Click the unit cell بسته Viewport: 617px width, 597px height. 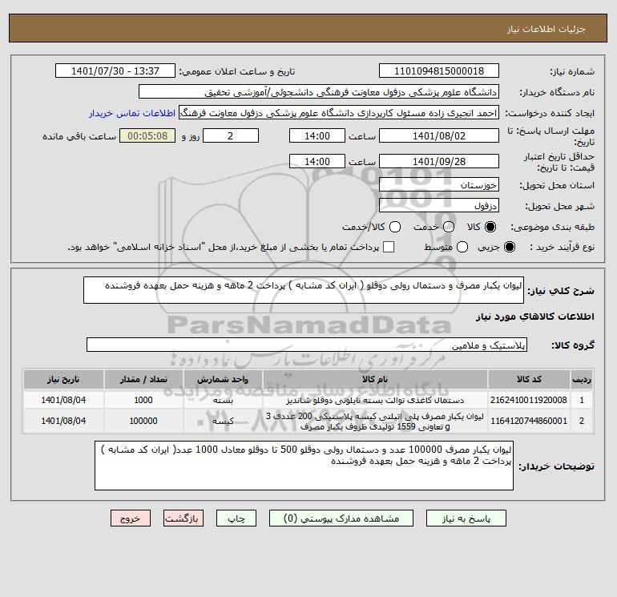pyautogui.click(x=223, y=400)
